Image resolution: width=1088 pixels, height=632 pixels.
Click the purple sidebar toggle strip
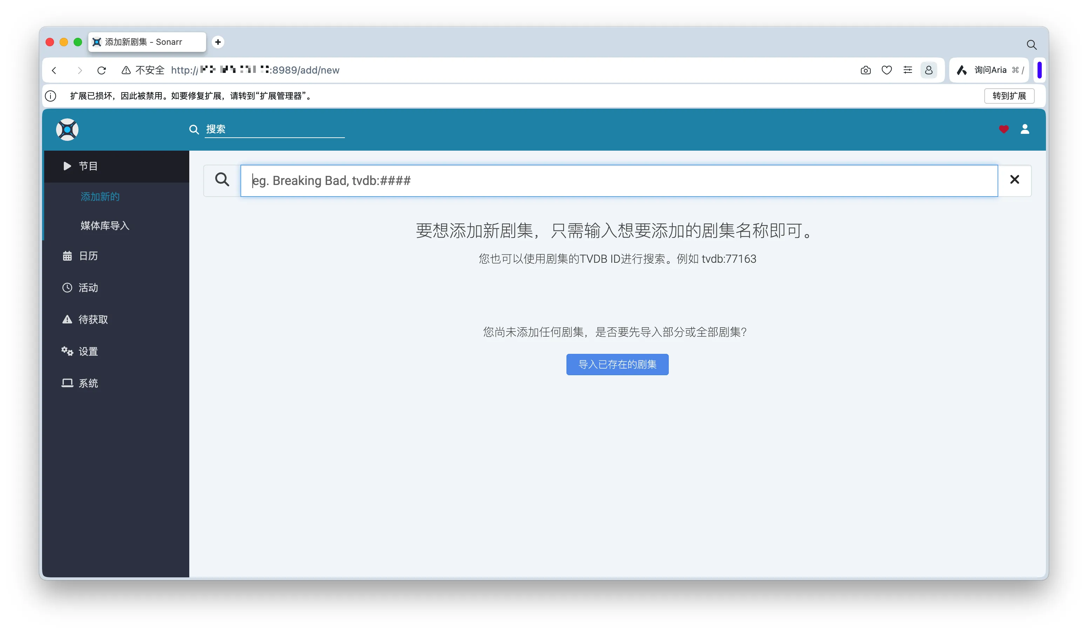1040,70
